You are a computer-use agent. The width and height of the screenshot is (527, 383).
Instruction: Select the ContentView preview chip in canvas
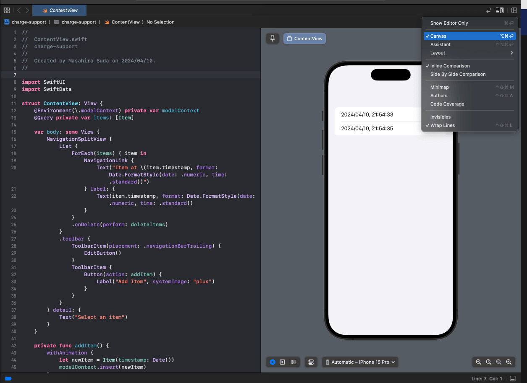click(304, 39)
